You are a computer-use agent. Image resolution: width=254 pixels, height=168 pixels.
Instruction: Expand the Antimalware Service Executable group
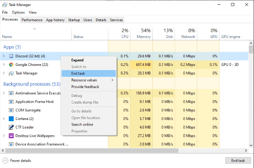pos(4,93)
